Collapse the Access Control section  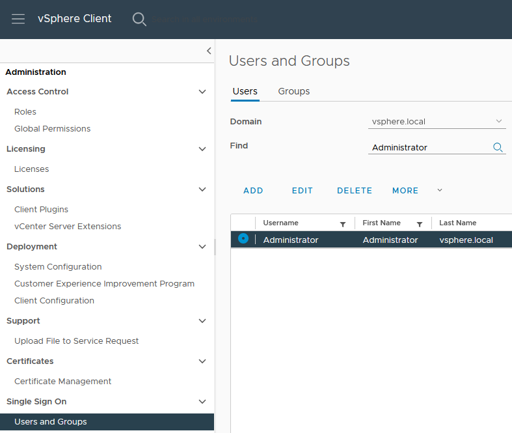[x=202, y=92]
